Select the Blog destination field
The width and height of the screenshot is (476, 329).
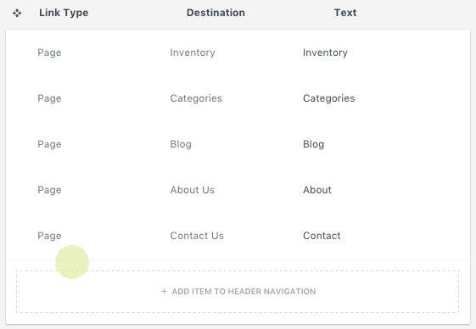181,144
